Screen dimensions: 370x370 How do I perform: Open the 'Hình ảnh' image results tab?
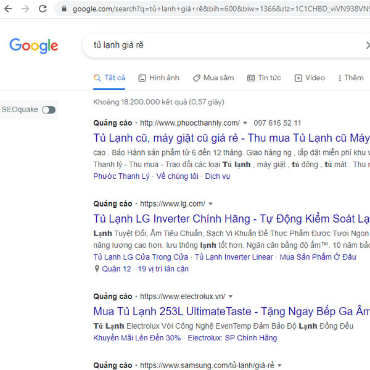(x=158, y=78)
